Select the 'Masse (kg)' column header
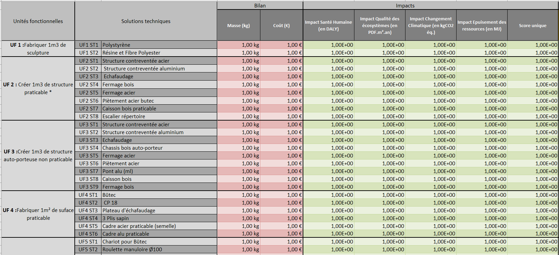This screenshot has width=559, height=255. point(238,26)
